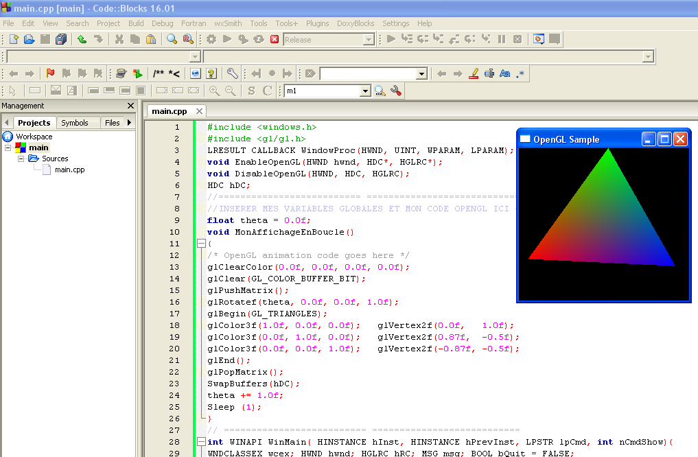Select the Workspace tree item

[x=34, y=137]
